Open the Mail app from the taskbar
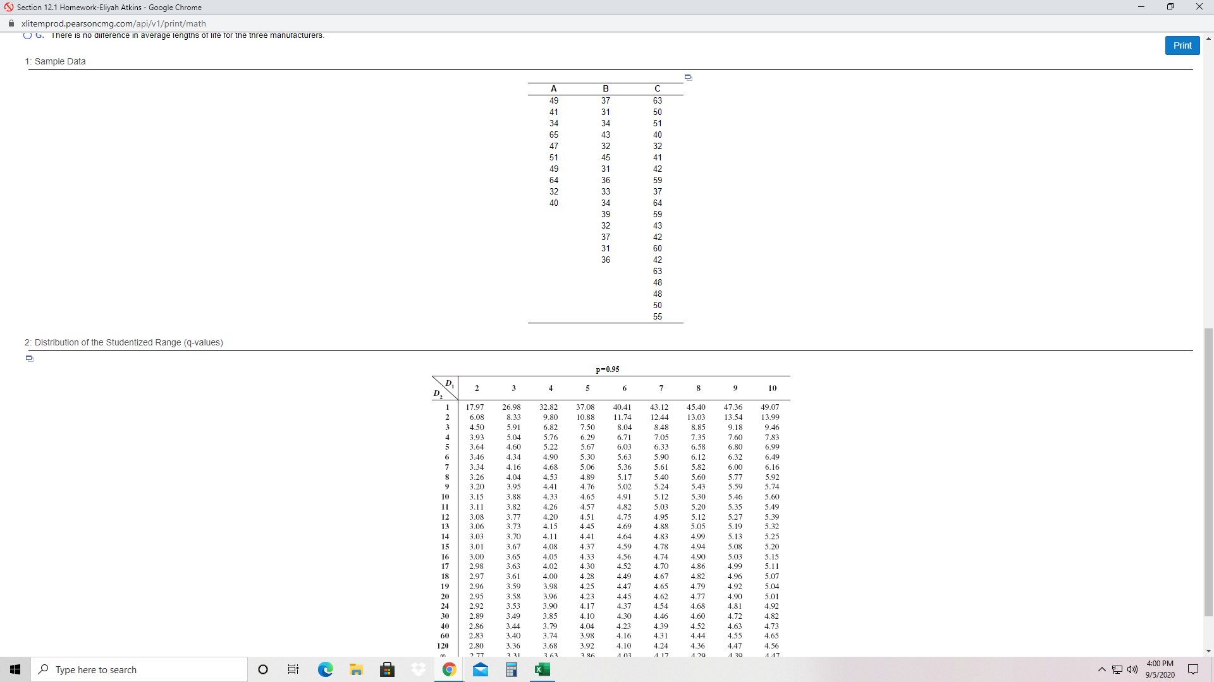Viewport: 1214px width, 682px height. click(x=481, y=669)
